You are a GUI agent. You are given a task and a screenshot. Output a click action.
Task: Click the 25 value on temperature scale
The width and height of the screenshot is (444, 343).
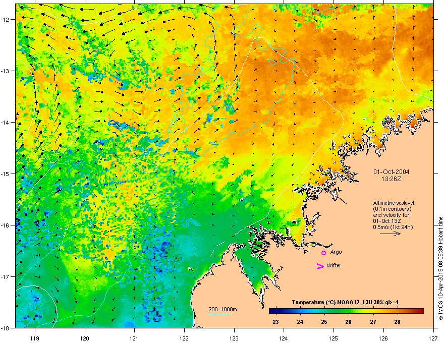[324, 322]
